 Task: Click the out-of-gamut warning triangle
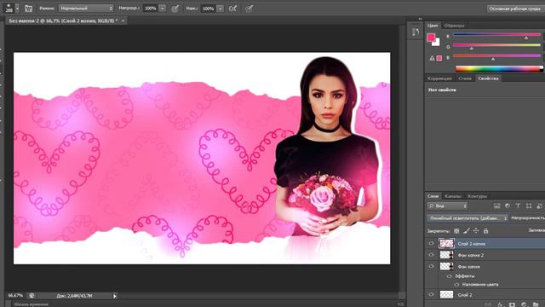coord(432,58)
